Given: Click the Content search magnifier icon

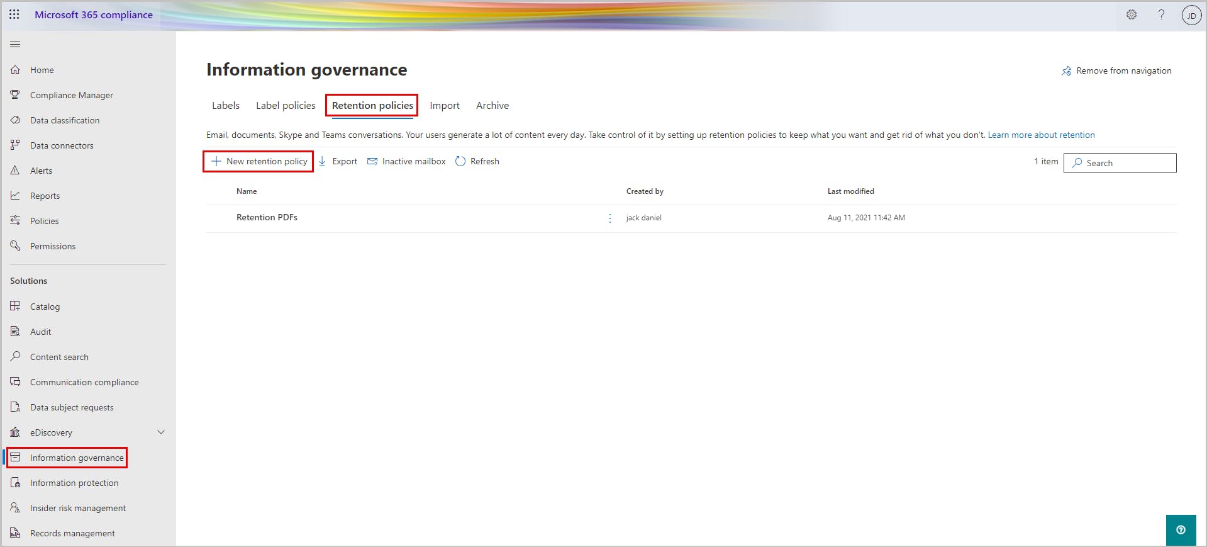Looking at the screenshot, I should coord(15,357).
